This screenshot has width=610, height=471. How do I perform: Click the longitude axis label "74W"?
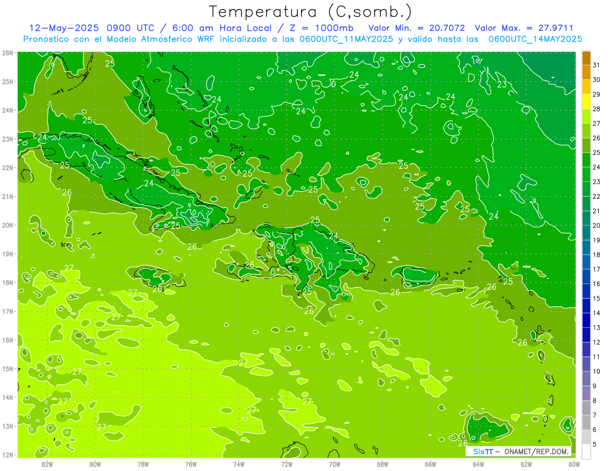pos(238,464)
